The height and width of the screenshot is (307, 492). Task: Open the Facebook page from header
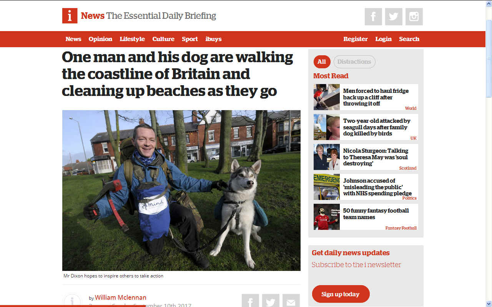[373, 17]
